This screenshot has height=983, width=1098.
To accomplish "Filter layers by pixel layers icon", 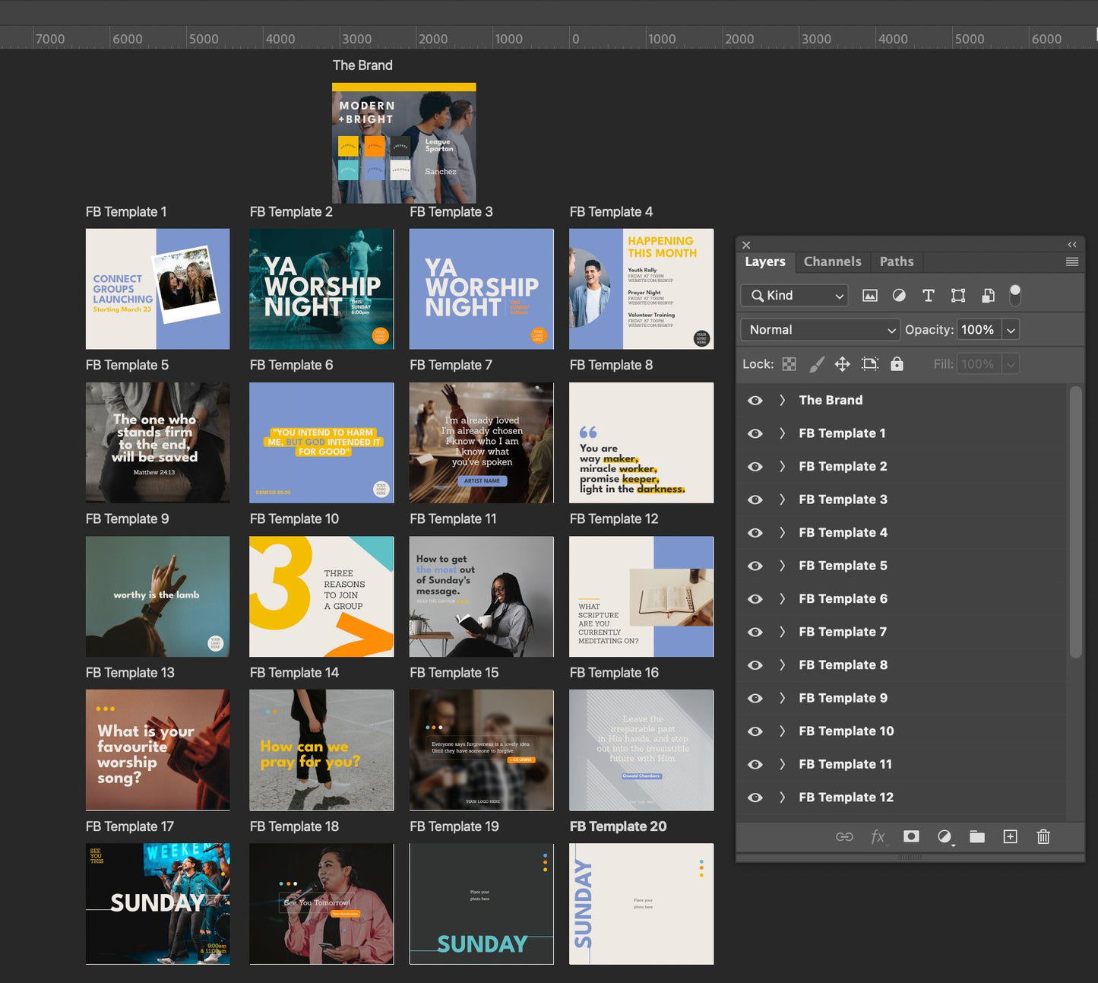I will [x=869, y=295].
